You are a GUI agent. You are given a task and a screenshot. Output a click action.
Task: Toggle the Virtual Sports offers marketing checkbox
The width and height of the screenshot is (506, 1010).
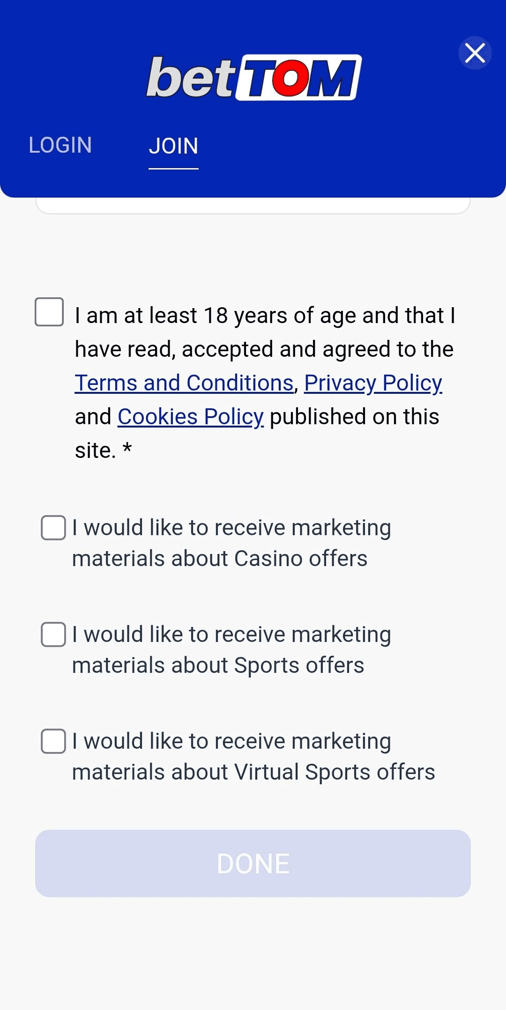coord(53,741)
